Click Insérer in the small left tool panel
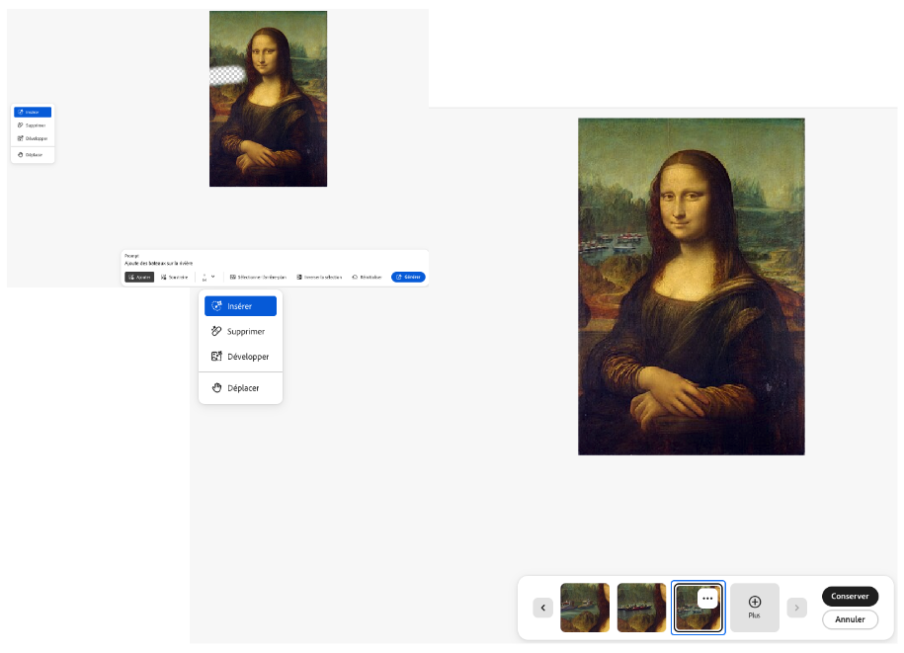 [x=33, y=112]
